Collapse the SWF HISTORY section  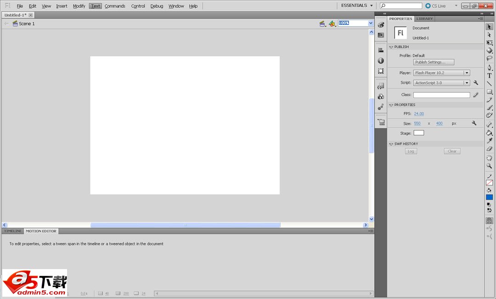(391, 144)
